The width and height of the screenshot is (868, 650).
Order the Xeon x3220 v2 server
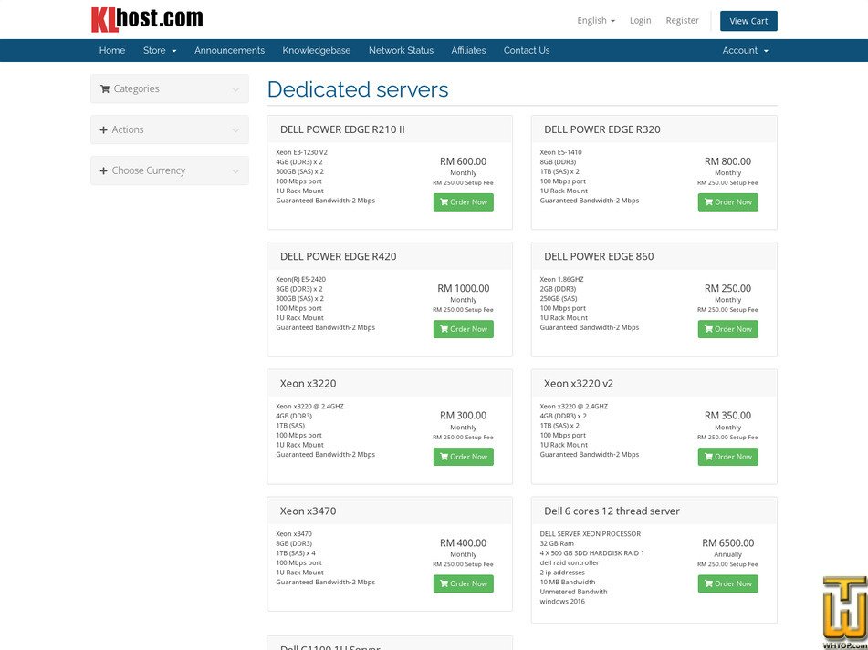pyautogui.click(x=728, y=457)
